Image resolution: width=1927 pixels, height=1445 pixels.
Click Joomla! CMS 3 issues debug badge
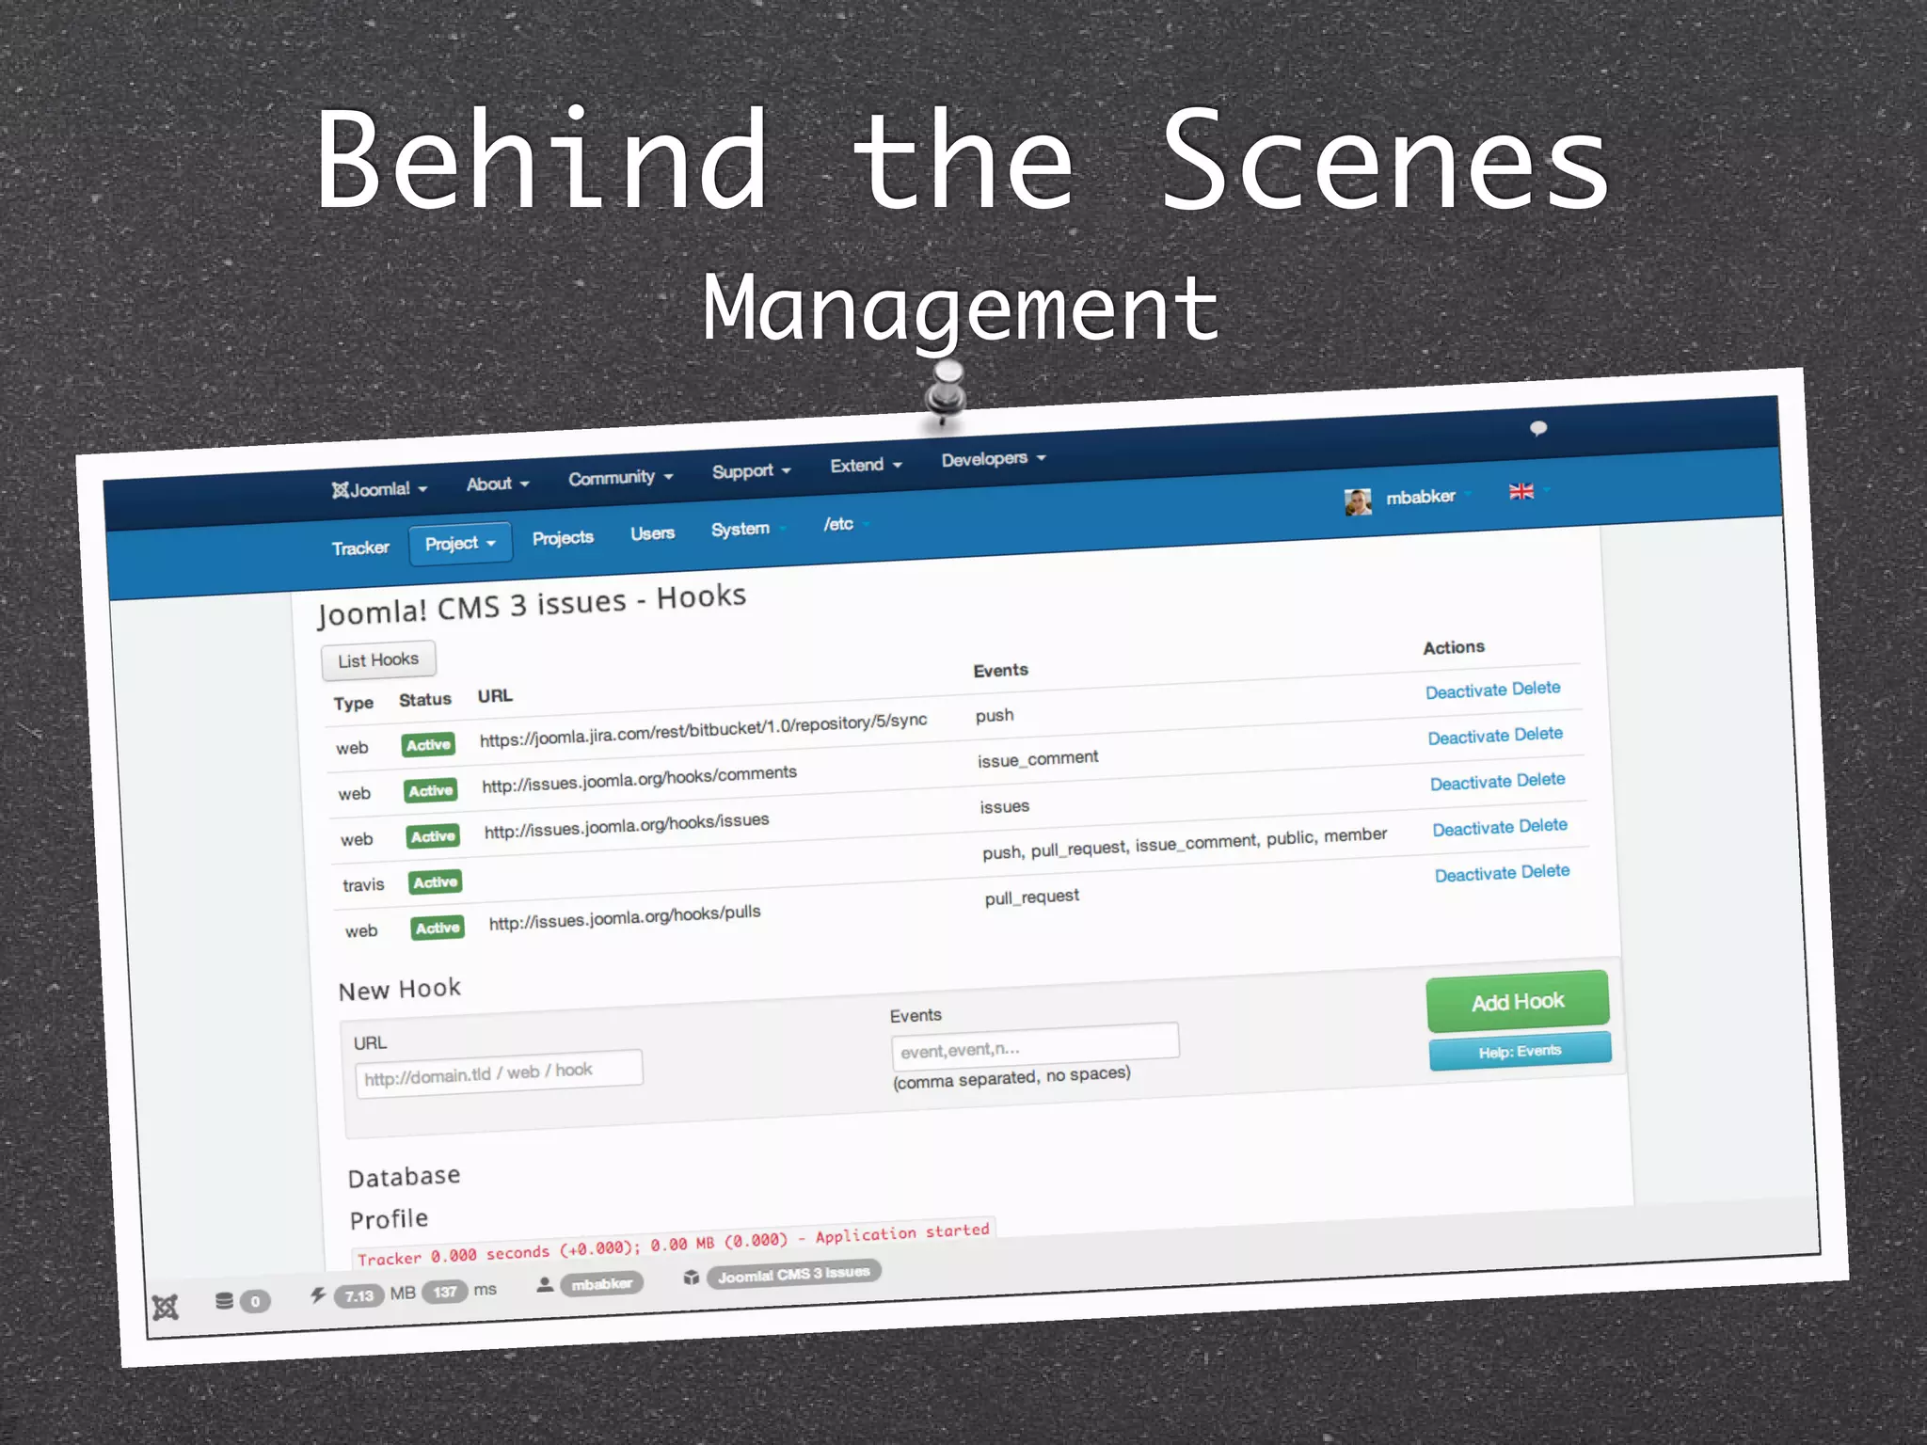(x=794, y=1274)
